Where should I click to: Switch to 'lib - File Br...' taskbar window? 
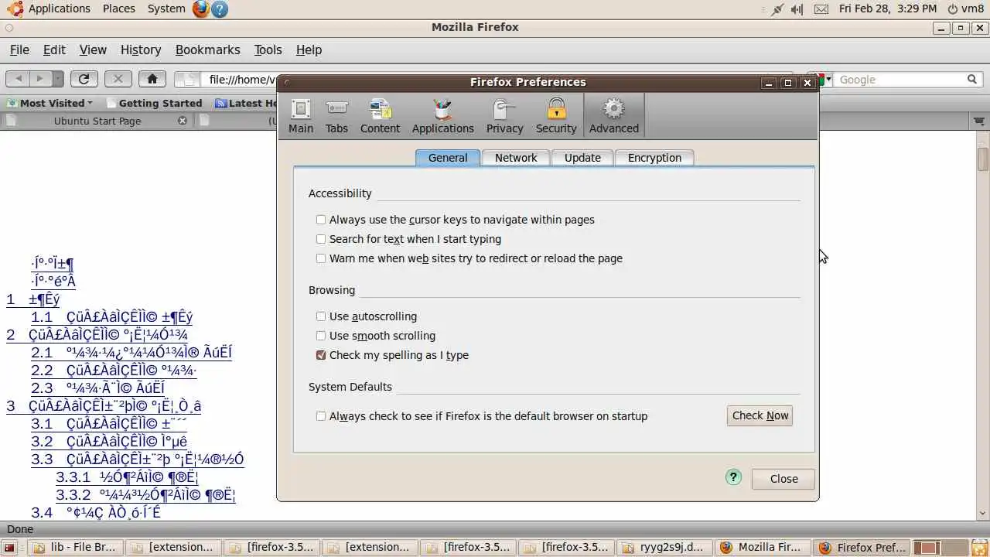click(x=74, y=547)
